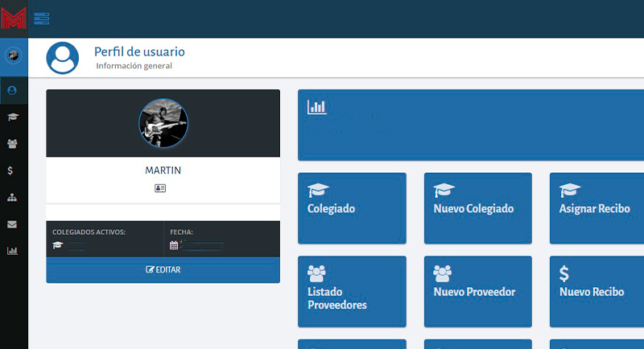Open the Listado Proveedores tile
Image resolution: width=644 pixels, height=349 pixels.
pyautogui.click(x=352, y=291)
